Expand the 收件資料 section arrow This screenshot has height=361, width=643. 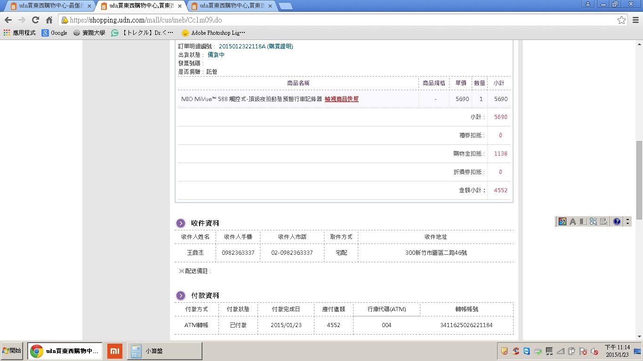(x=181, y=223)
